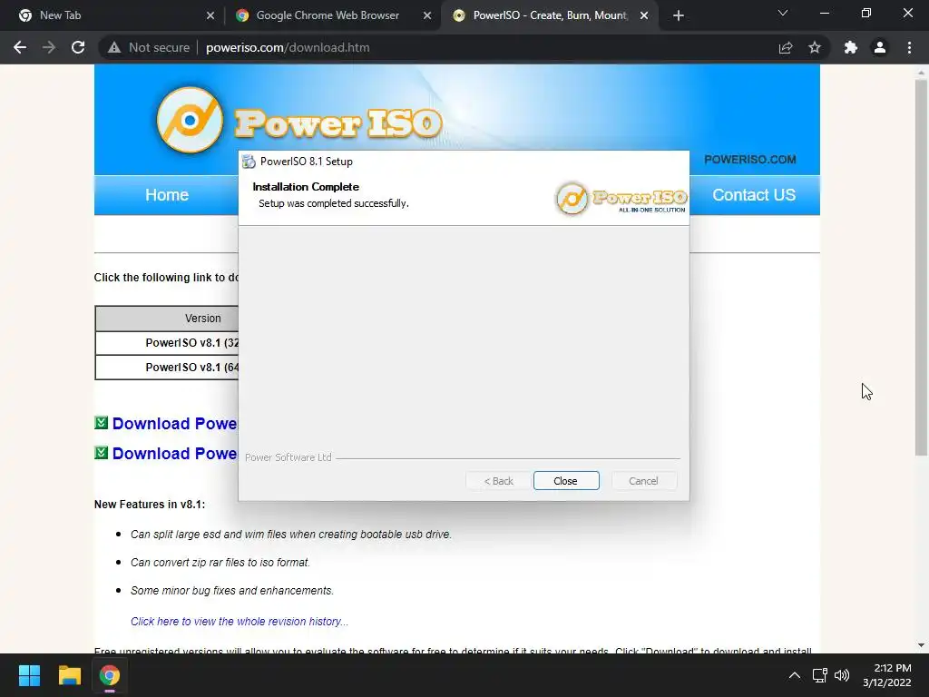Go back with the browser back arrow
929x697 pixels.
coord(20,47)
